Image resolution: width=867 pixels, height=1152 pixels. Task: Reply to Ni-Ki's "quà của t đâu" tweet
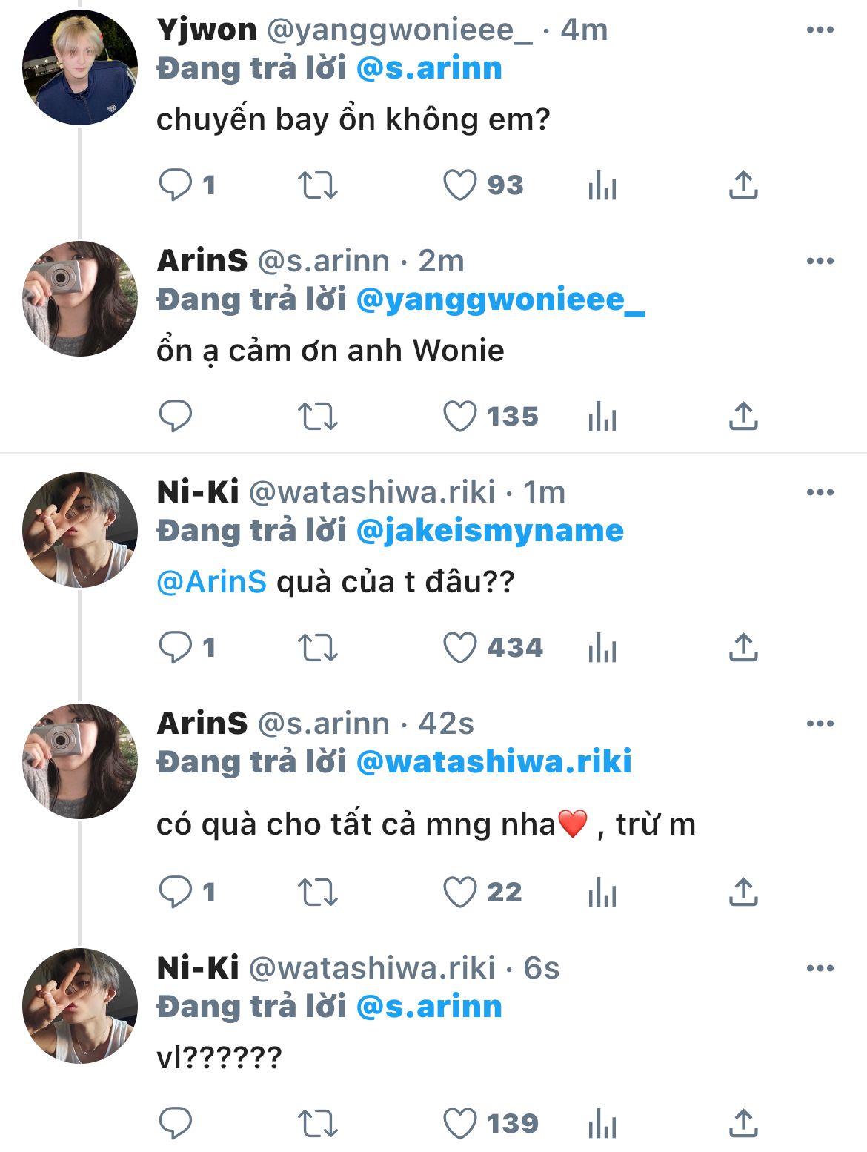(x=176, y=648)
